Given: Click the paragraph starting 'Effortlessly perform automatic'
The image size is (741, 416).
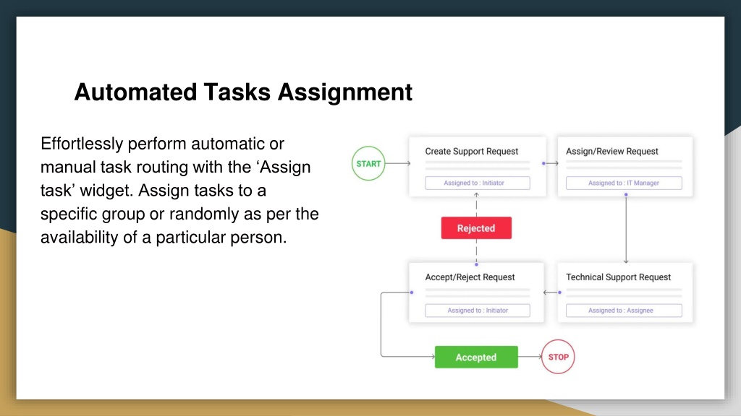Looking at the screenshot, I should (179, 190).
